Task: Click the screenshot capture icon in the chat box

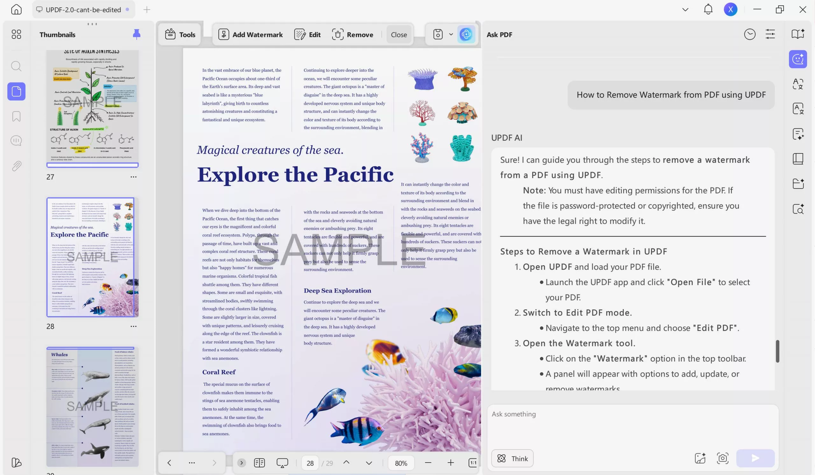Action: pyautogui.click(x=722, y=458)
